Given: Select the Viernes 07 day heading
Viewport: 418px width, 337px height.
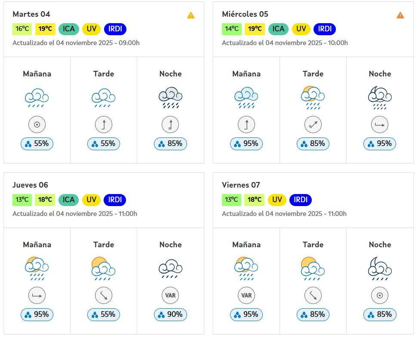Looking at the screenshot, I should click(x=241, y=185).
